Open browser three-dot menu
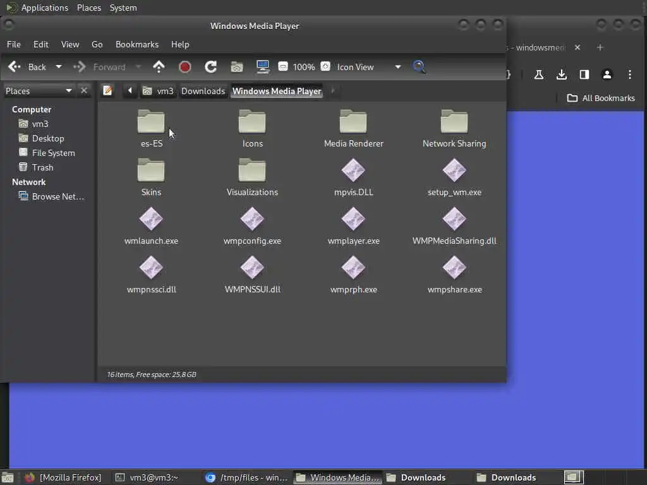647x485 pixels. 630,75
